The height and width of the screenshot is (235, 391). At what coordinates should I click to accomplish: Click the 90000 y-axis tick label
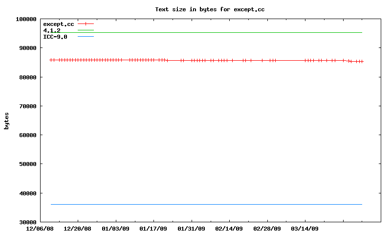pyautogui.click(x=28, y=48)
